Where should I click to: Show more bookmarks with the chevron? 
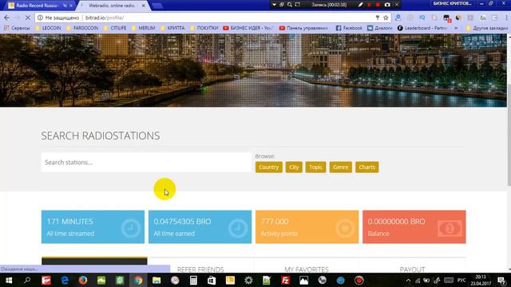tap(456, 28)
